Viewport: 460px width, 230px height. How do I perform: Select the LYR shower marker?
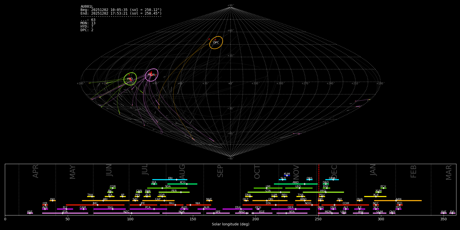[x=45, y=205]
